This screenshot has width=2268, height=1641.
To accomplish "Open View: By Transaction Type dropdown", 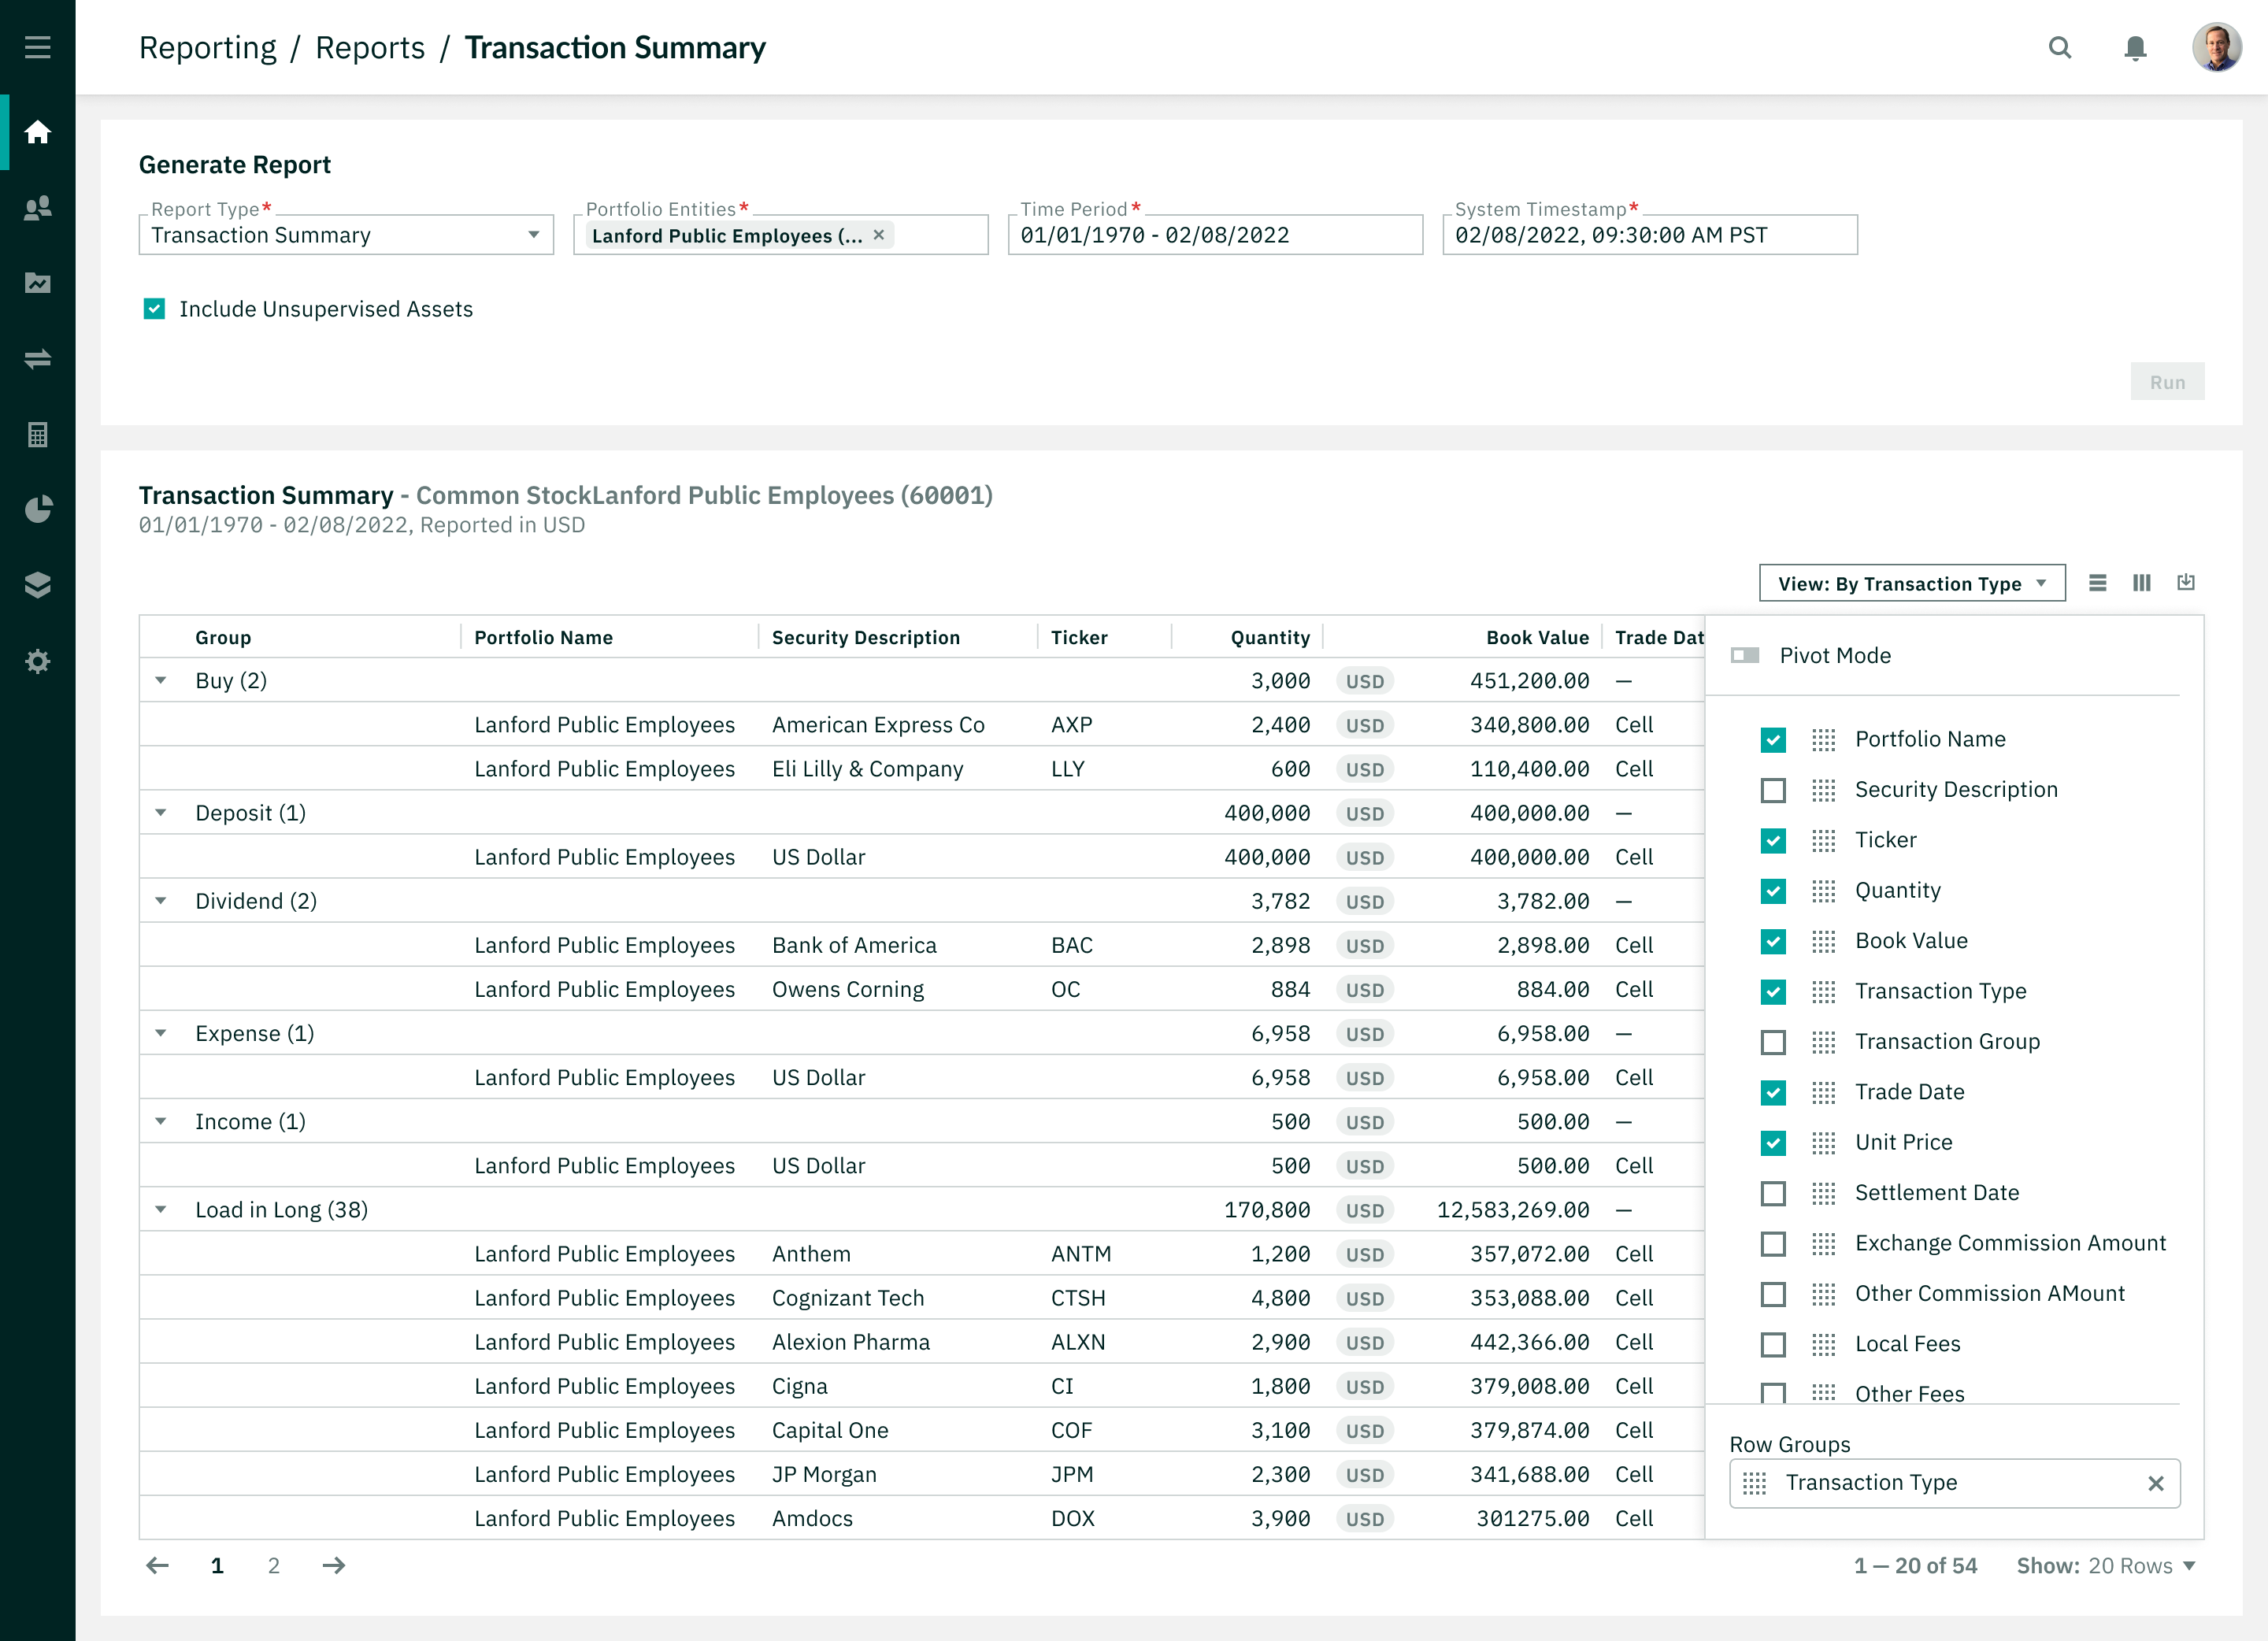I will coord(1911,583).
